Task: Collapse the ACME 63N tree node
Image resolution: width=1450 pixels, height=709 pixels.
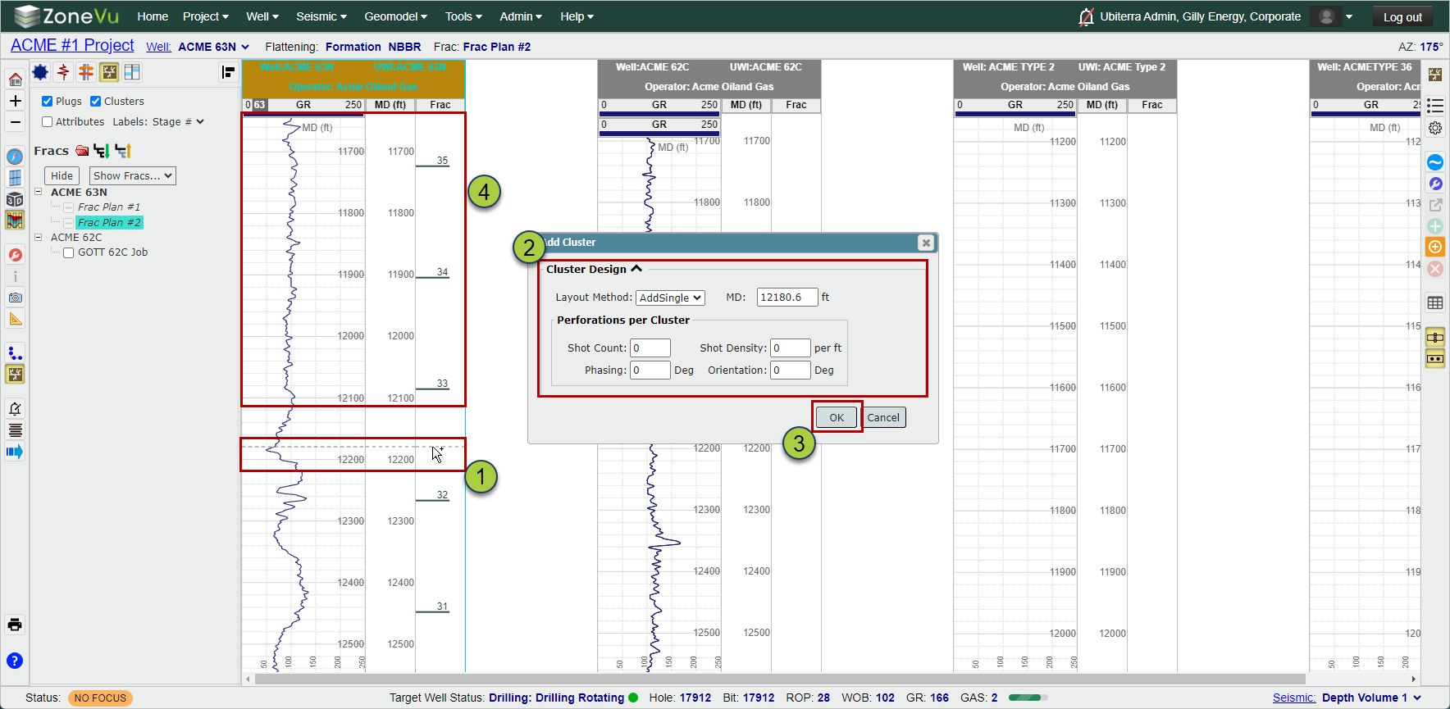Action: click(38, 192)
